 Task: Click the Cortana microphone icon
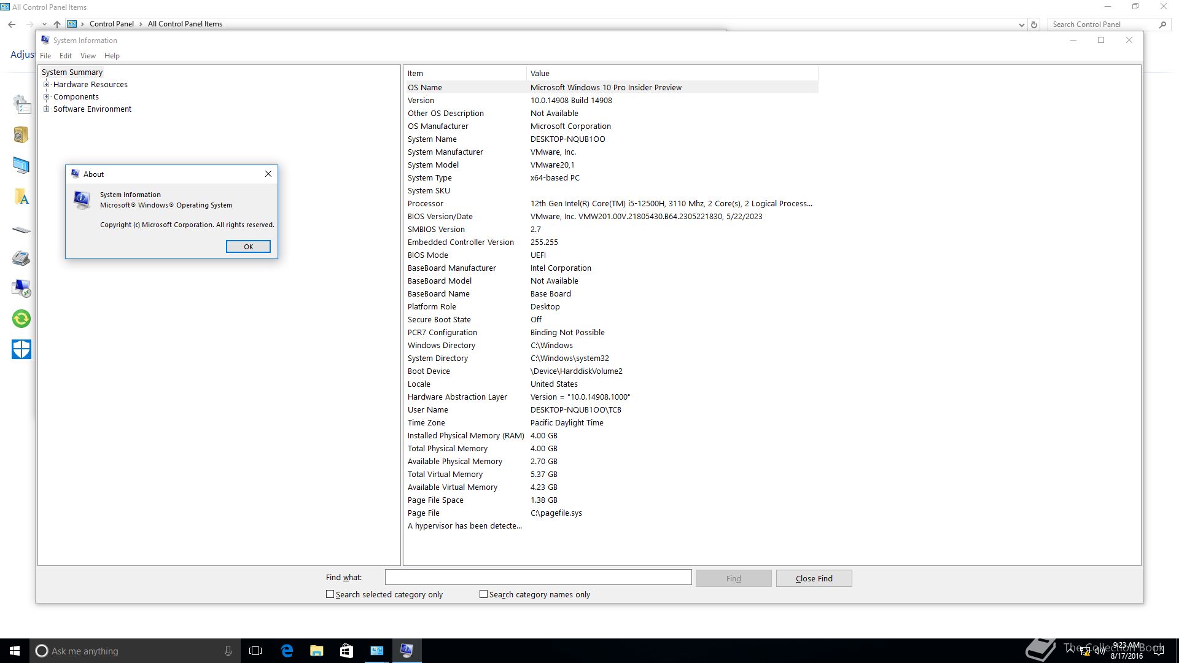pos(228,651)
